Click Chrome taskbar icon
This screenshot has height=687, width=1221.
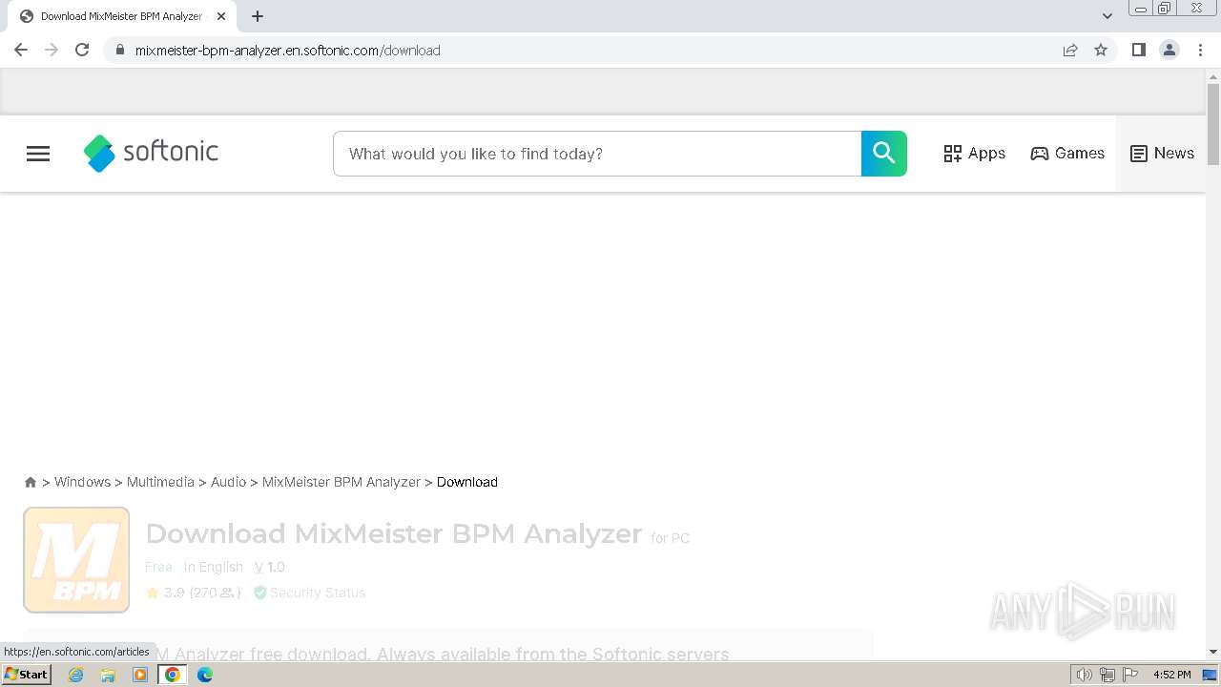click(x=173, y=675)
